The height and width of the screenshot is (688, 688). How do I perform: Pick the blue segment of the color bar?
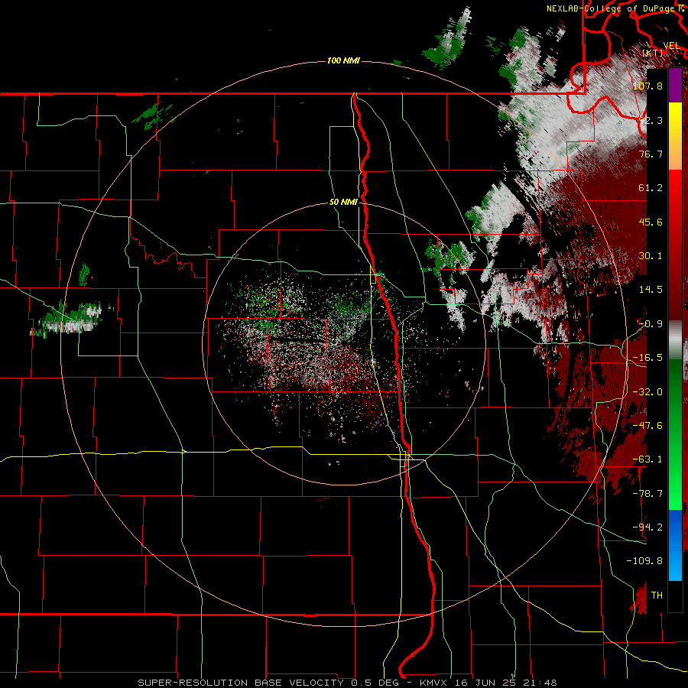point(675,545)
